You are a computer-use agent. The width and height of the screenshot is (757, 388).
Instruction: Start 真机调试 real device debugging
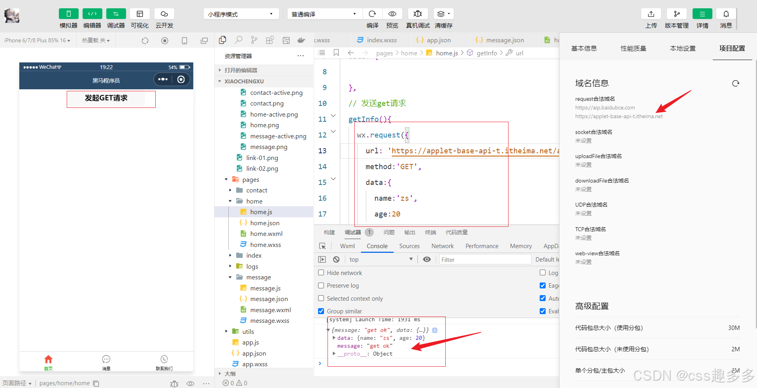tap(418, 14)
